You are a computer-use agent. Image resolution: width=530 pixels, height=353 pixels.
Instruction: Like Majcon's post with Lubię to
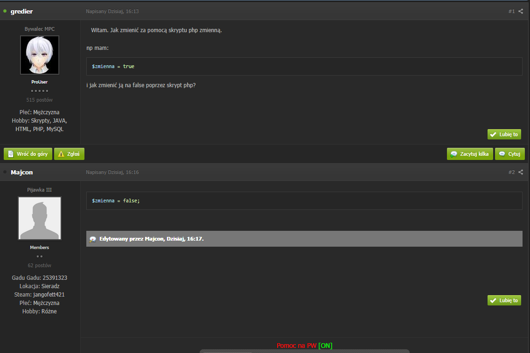click(504, 300)
